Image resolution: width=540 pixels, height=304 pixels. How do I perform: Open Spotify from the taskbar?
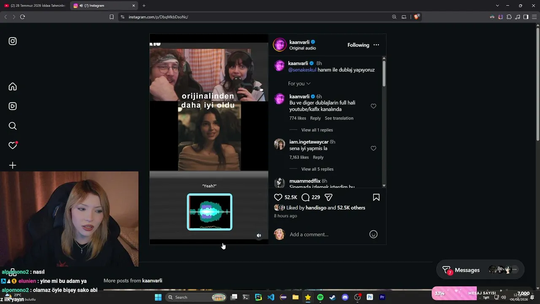320,297
